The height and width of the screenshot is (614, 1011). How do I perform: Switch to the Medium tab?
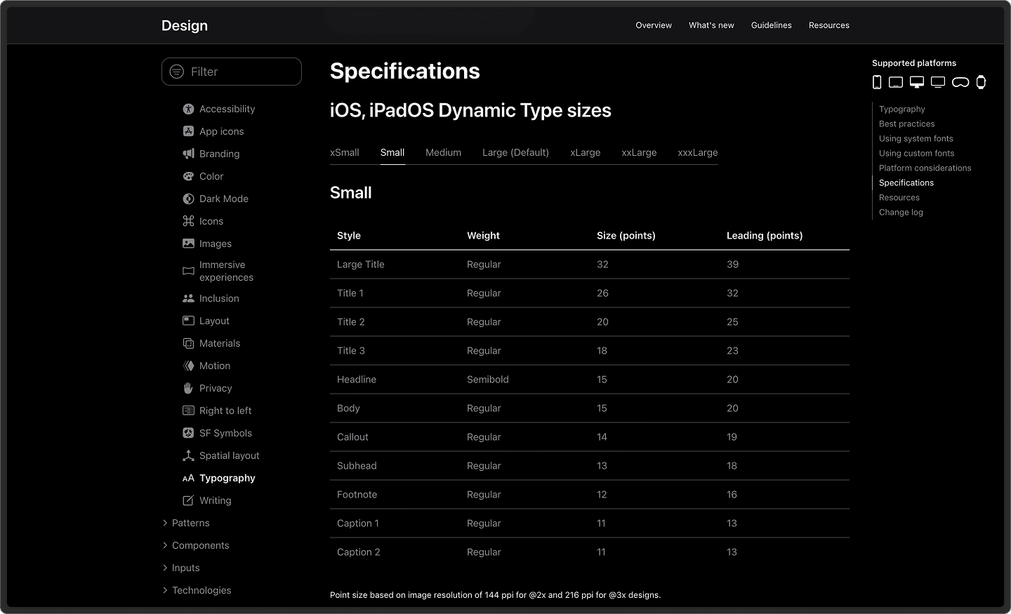(444, 152)
